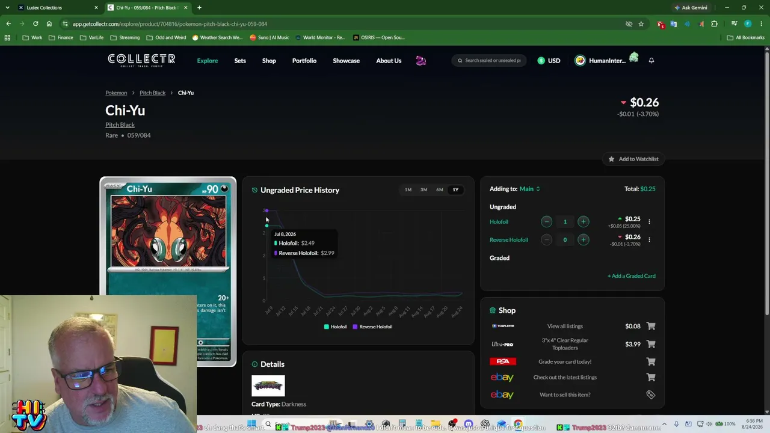Select the 6M price history range
Image resolution: width=770 pixels, height=433 pixels.
point(440,190)
